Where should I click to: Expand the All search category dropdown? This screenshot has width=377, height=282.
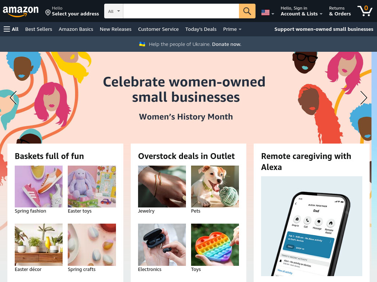coord(114,11)
